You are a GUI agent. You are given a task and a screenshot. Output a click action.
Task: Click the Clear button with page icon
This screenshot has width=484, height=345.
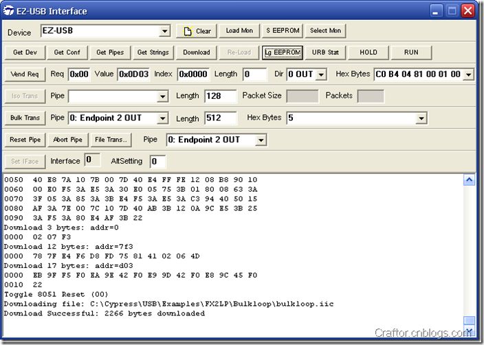point(197,31)
